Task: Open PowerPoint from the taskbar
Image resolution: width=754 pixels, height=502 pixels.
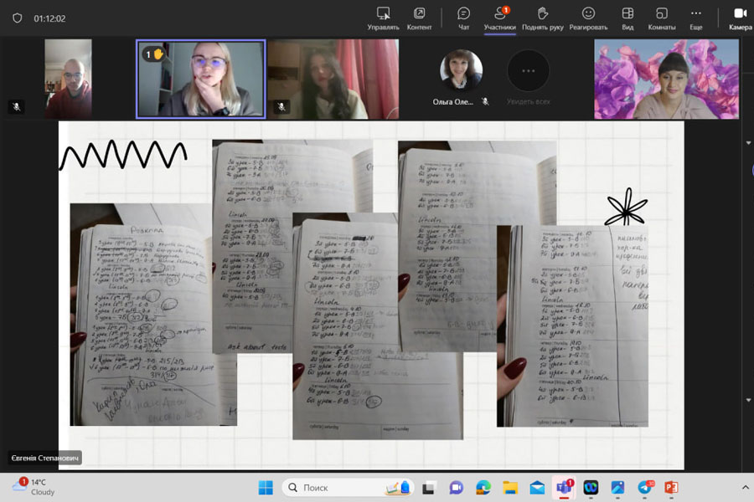Action: (x=670, y=487)
